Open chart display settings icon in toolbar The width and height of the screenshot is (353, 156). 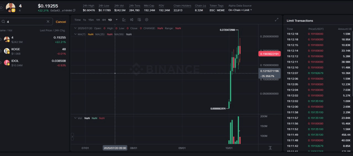139,20
